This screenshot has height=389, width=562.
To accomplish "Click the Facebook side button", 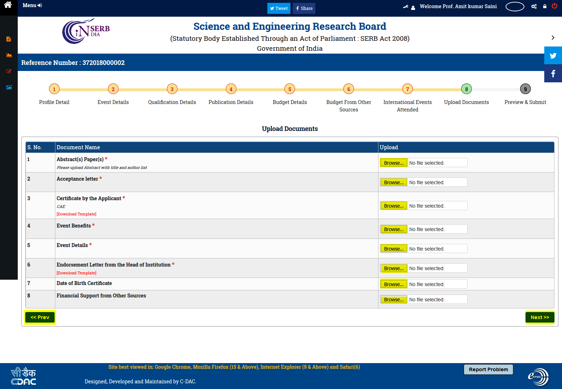I will click(553, 73).
